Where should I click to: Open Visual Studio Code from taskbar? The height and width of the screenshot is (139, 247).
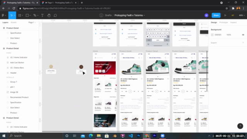130,136
